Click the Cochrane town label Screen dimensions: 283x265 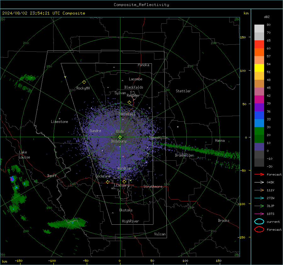point(103,176)
